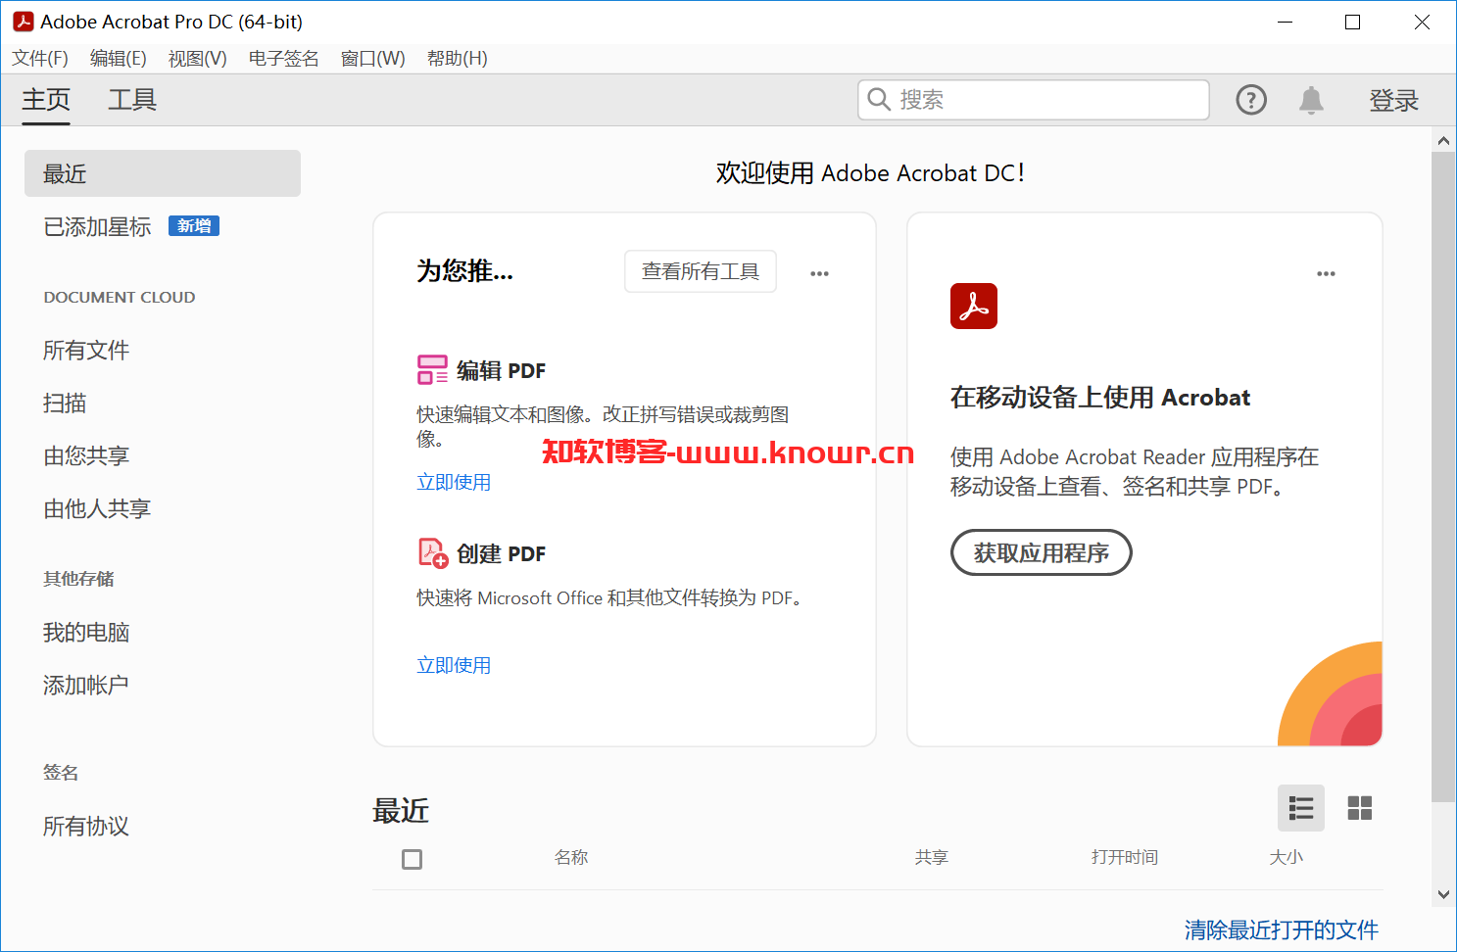
Task: Open 已添加星标 in the sidebar
Action: (97, 227)
